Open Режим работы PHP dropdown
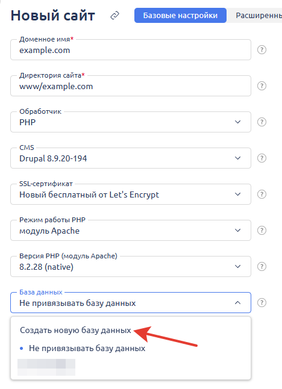Image resolution: width=282 pixels, height=389 pixels. [131, 230]
